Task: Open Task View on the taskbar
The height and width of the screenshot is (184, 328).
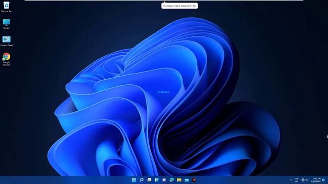Action: [x=149, y=180]
